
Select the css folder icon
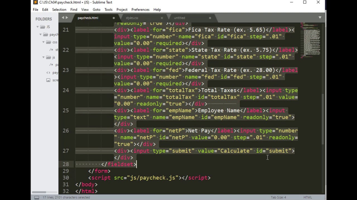coord(49,42)
